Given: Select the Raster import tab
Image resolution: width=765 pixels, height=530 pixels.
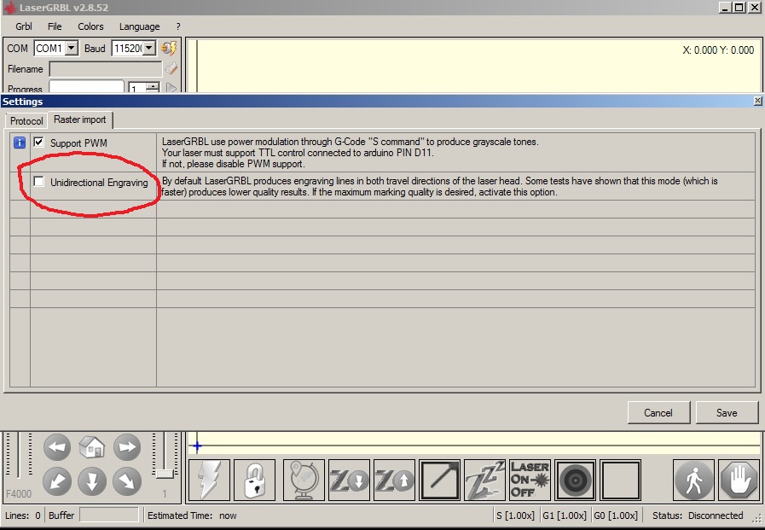Looking at the screenshot, I should [80, 119].
